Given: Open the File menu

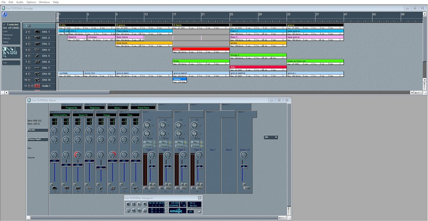Looking at the screenshot, I should coord(3,2).
